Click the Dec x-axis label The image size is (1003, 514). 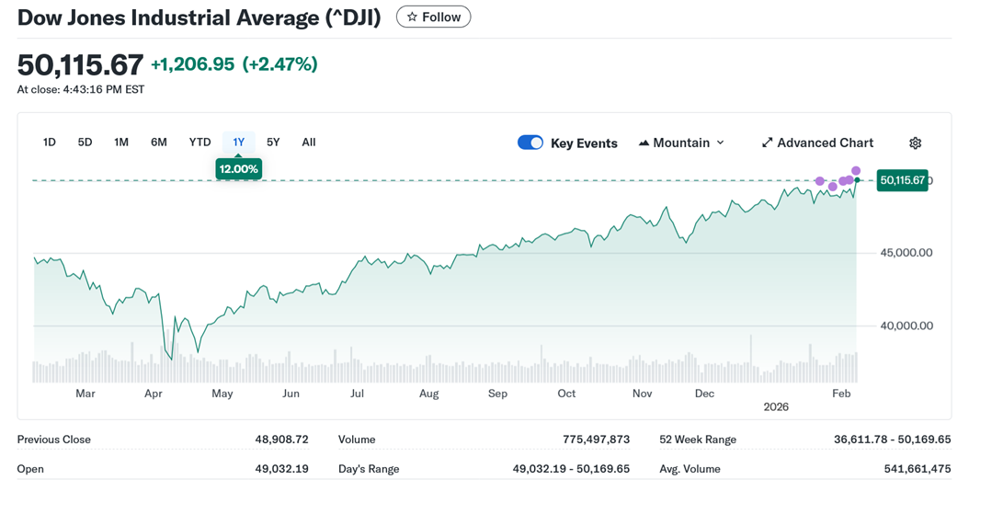coord(704,394)
